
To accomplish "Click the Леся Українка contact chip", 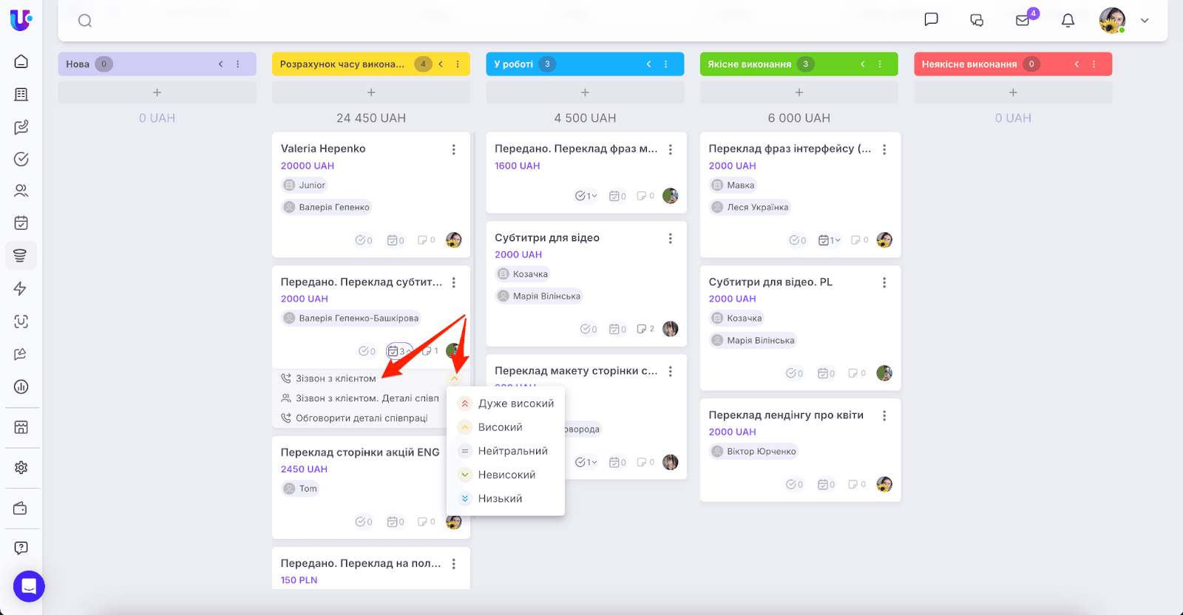I will point(750,208).
